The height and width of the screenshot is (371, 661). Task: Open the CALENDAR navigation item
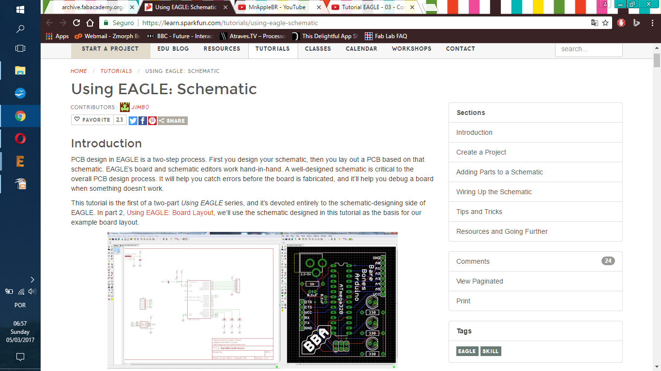[x=361, y=49]
